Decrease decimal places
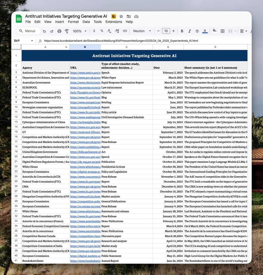The width and height of the screenshot is (263, 275). pos(109,31)
